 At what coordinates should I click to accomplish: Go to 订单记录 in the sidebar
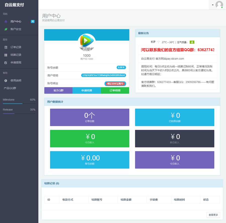point(19,47)
